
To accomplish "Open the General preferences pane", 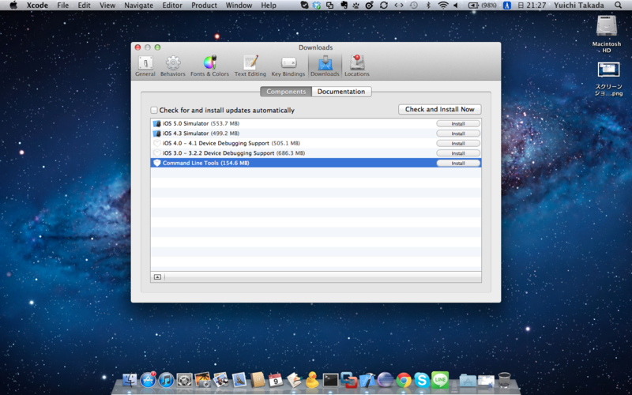I will 145,66.
